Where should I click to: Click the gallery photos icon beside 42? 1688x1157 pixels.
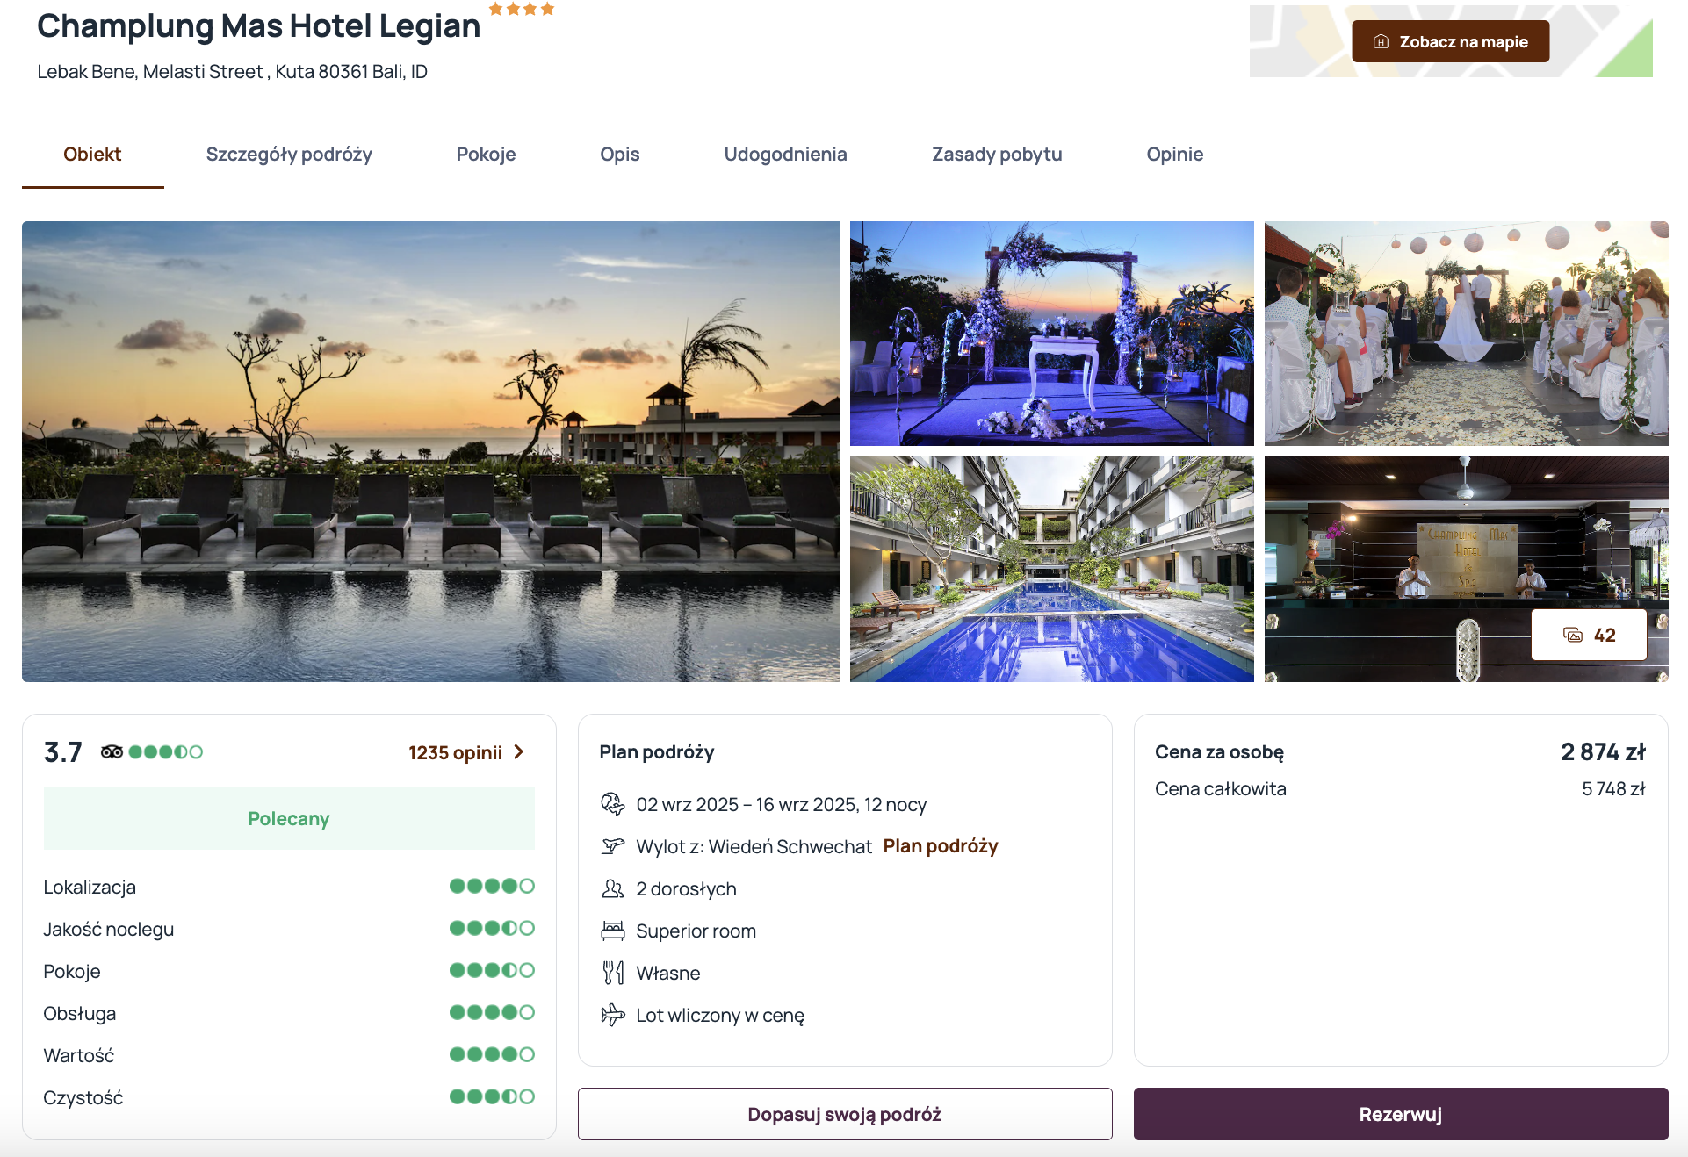click(1573, 635)
